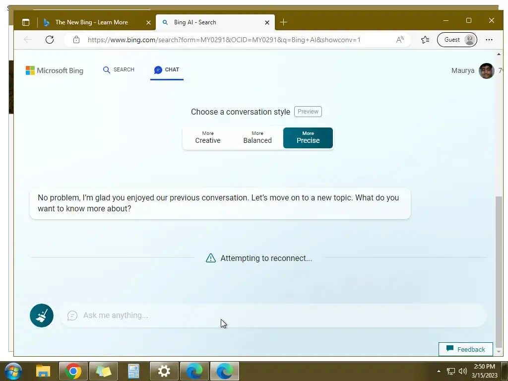The height and width of the screenshot is (381, 508).
Task: Open a new tab with plus icon
Action: 283,22
